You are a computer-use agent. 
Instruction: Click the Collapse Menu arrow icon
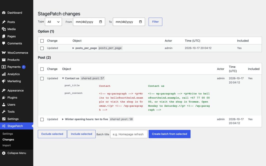click(4, 153)
